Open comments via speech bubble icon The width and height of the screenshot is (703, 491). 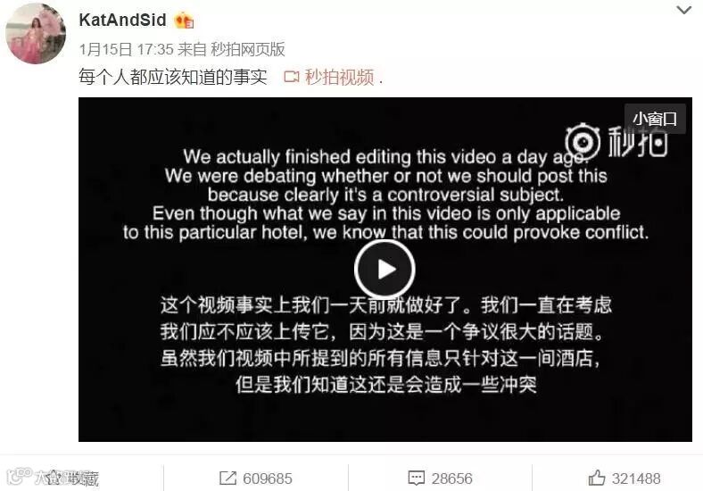[416, 478]
